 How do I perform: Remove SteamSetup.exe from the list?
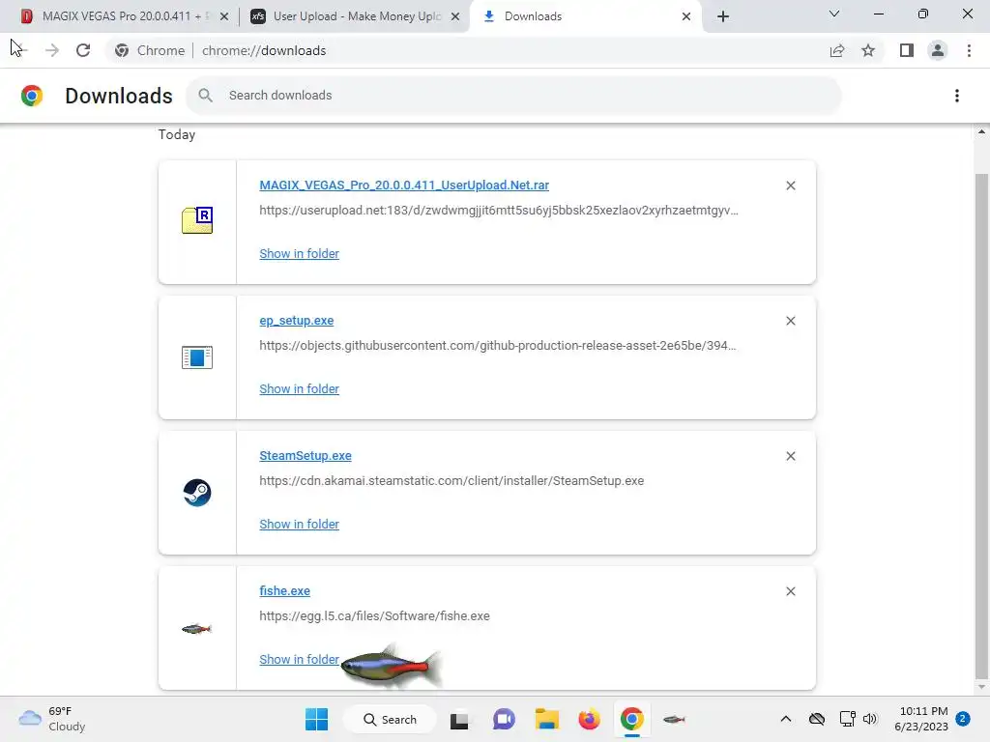[791, 456]
